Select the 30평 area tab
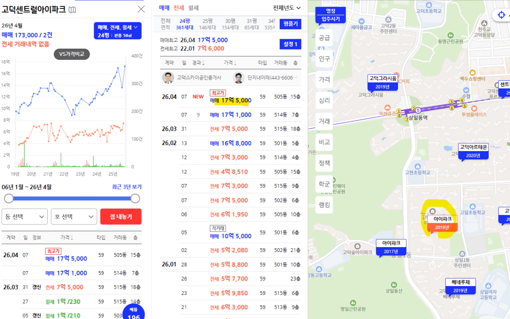510x319 pixels. pos(230,21)
